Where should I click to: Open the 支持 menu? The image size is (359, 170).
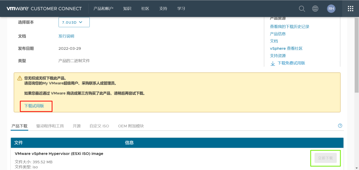163,9
